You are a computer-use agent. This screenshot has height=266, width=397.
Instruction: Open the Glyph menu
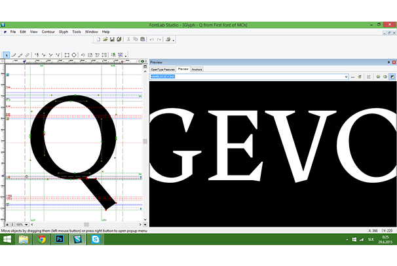(x=64, y=31)
